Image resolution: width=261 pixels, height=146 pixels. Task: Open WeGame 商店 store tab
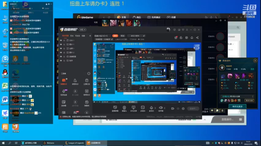tap(137, 17)
